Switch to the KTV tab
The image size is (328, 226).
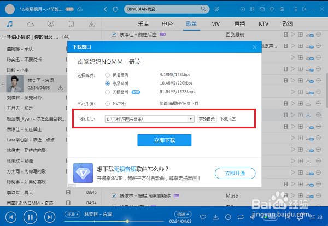263,24
